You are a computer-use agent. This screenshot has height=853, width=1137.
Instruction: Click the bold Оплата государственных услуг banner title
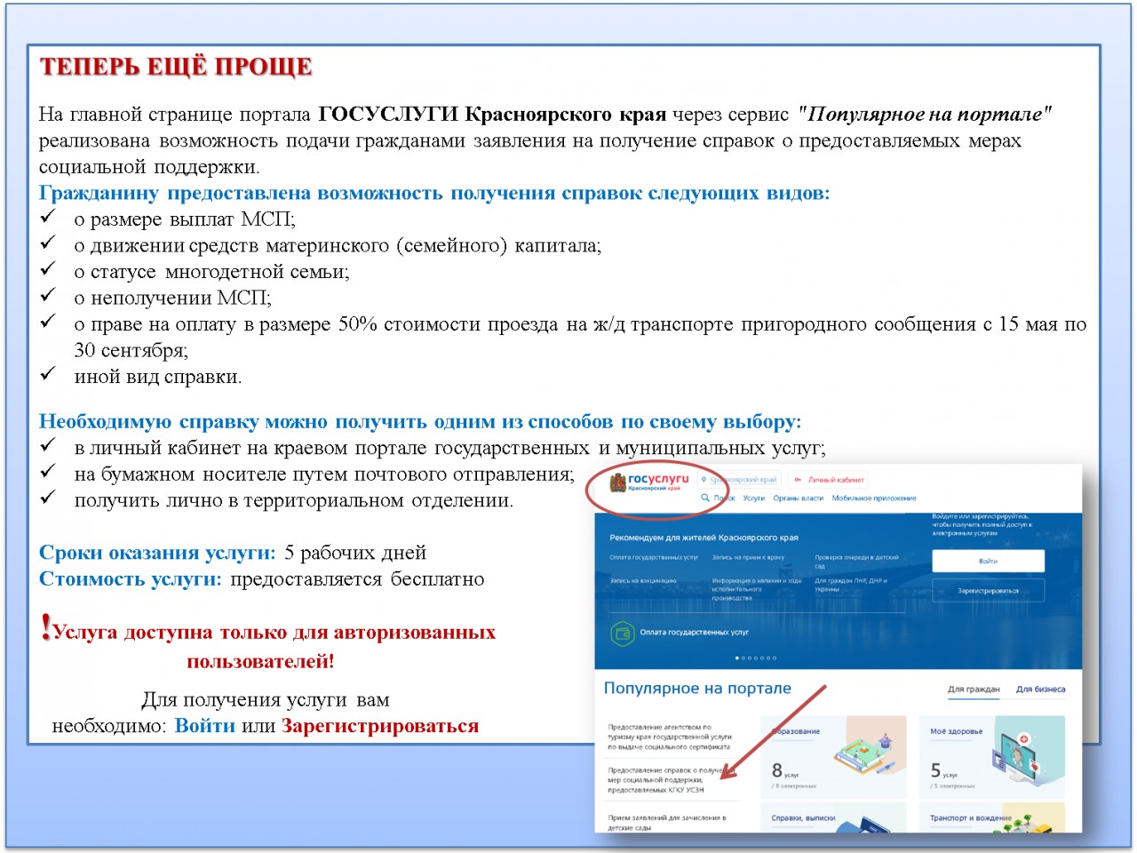pyautogui.click(x=694, y=633)
